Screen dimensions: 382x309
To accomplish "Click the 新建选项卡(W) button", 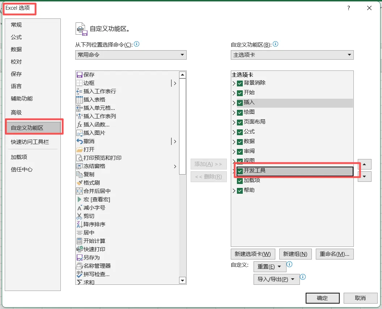I will click(253, 254).
